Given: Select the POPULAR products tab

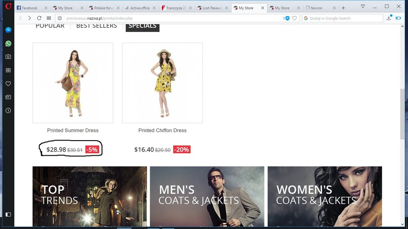Looking at the screenshot, I should 50,26.
